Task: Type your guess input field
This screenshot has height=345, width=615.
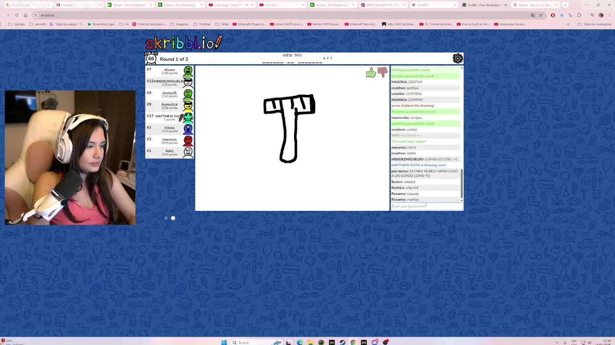Action: 427,206
